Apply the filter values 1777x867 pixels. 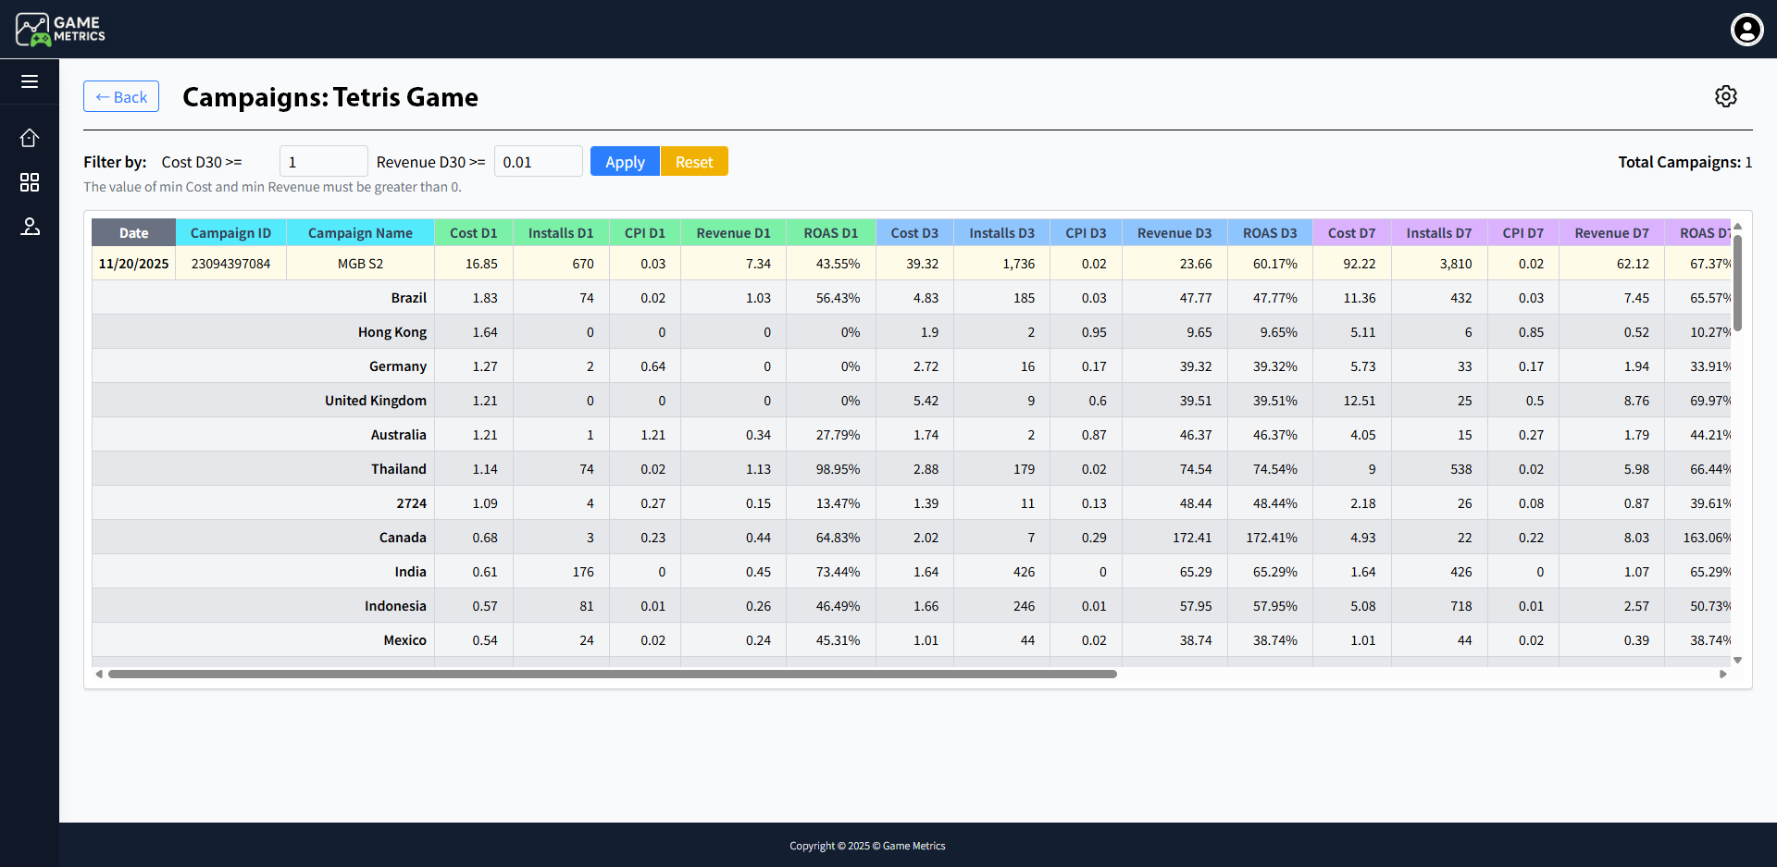[625, 162]
